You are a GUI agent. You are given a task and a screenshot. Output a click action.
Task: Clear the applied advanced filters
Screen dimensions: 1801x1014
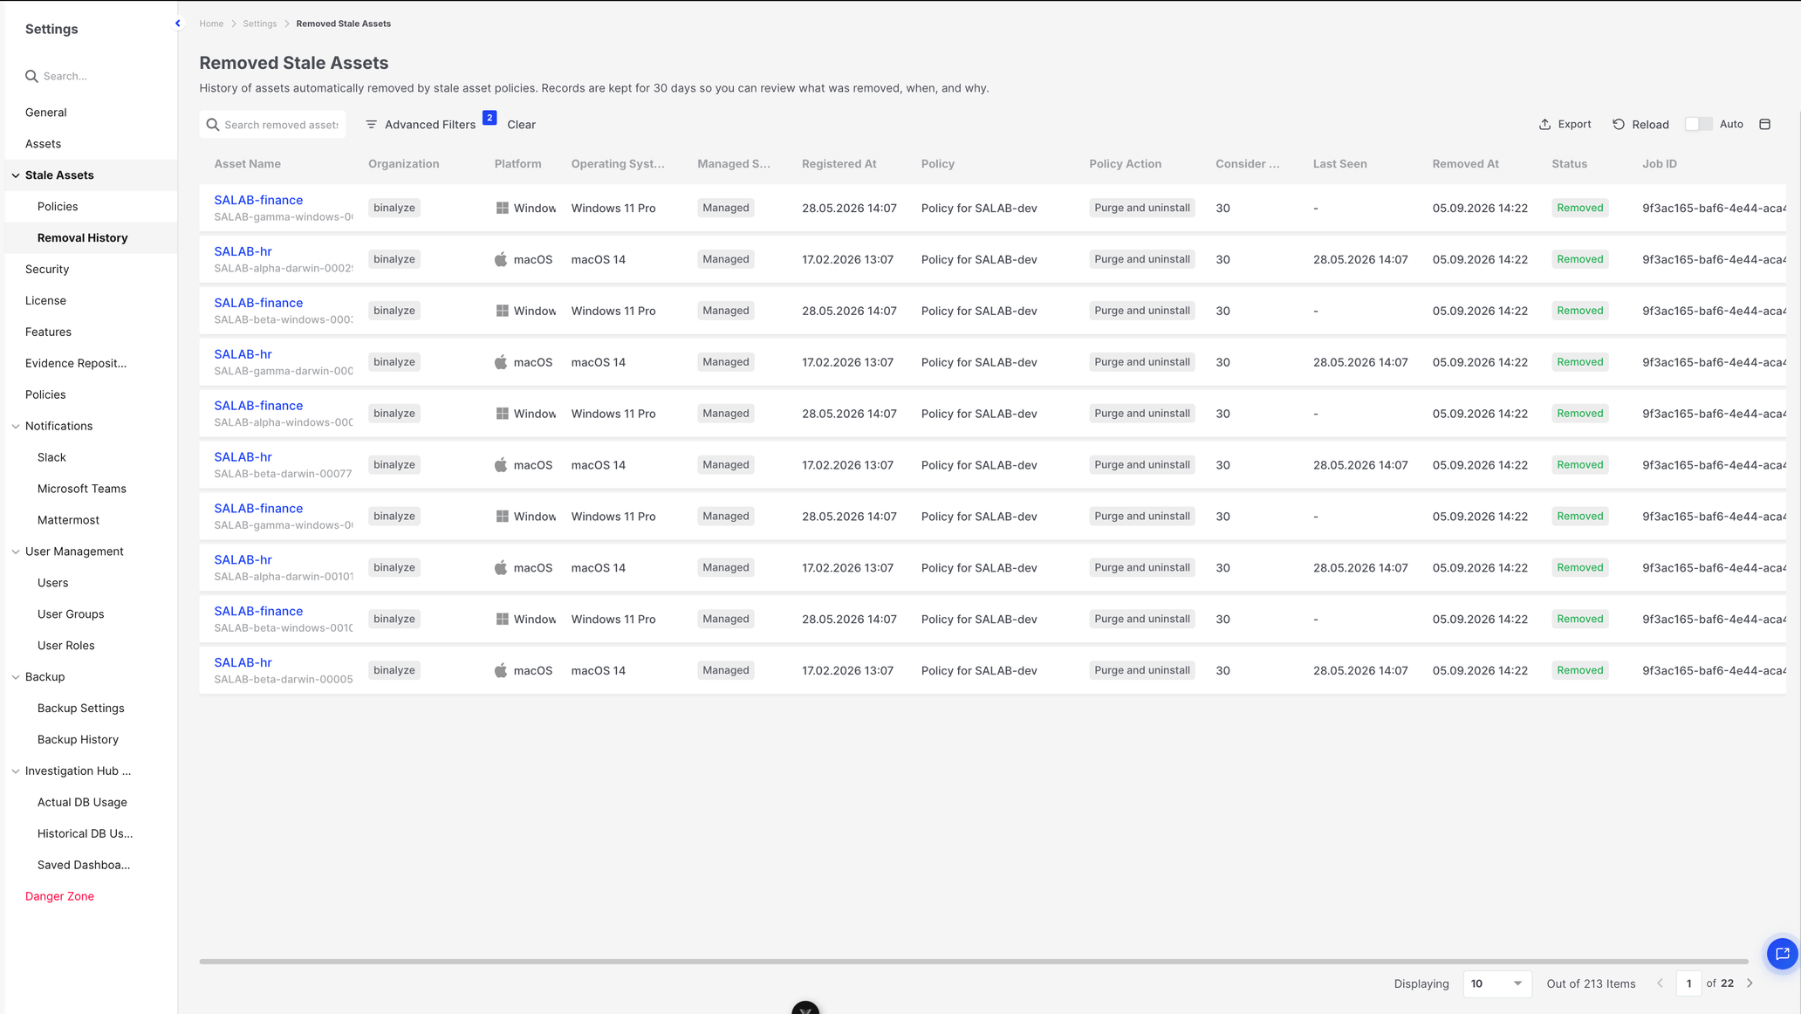pyautogui.click(x=521, y=125)
